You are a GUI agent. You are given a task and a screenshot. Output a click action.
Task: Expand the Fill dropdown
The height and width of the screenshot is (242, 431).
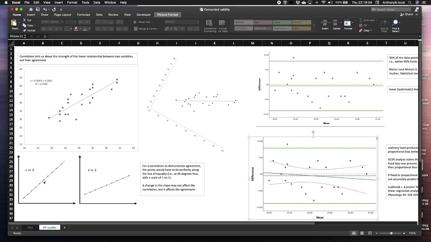pyautogui.click(x=369, y=25)
